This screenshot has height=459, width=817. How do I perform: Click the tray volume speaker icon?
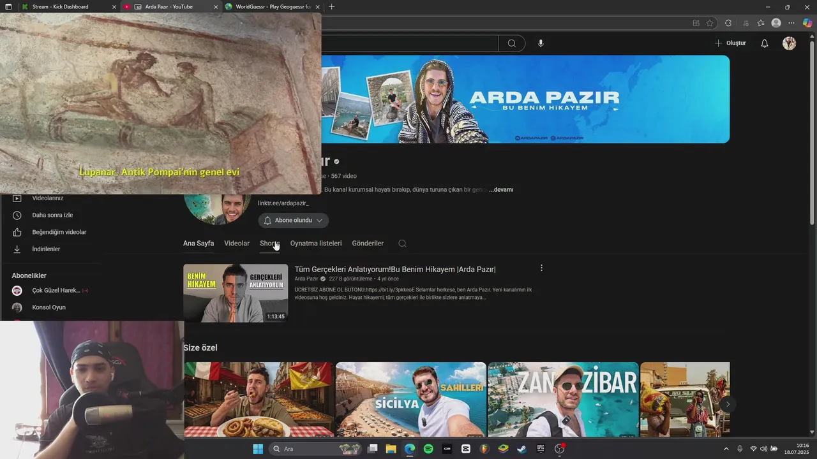pyautogui.click(x=763, y=449)
